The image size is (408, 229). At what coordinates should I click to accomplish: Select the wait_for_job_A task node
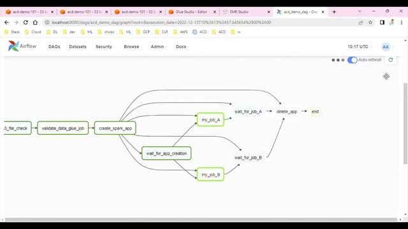pos(248,111)
